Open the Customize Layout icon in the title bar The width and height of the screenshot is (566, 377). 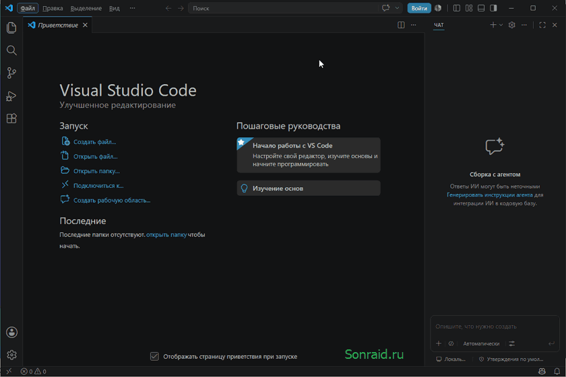coord(469,8)
